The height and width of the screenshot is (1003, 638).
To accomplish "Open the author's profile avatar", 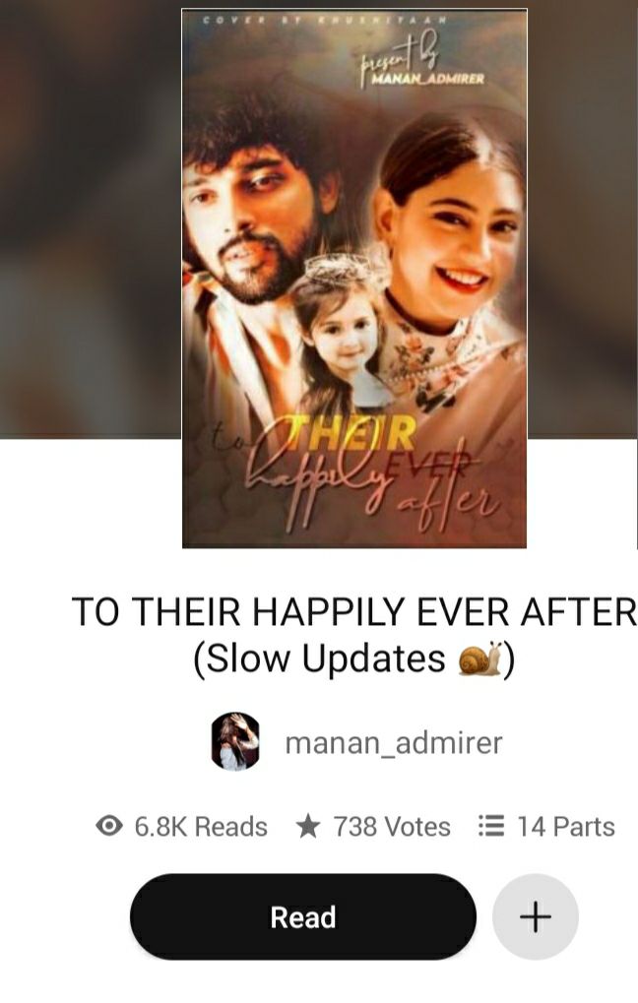I will click(x=235, y=742).
